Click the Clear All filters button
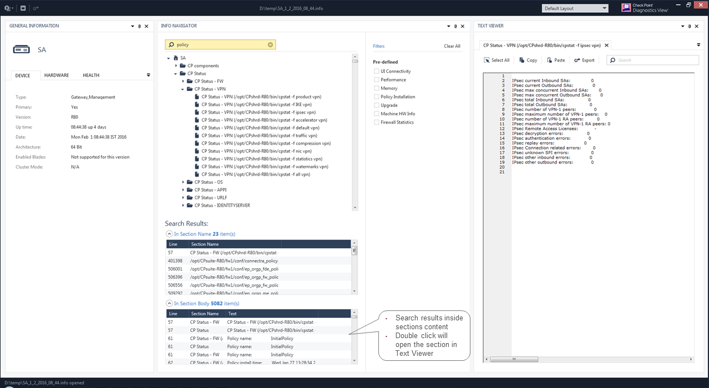The image size is (709, 388). pos(452,47)
